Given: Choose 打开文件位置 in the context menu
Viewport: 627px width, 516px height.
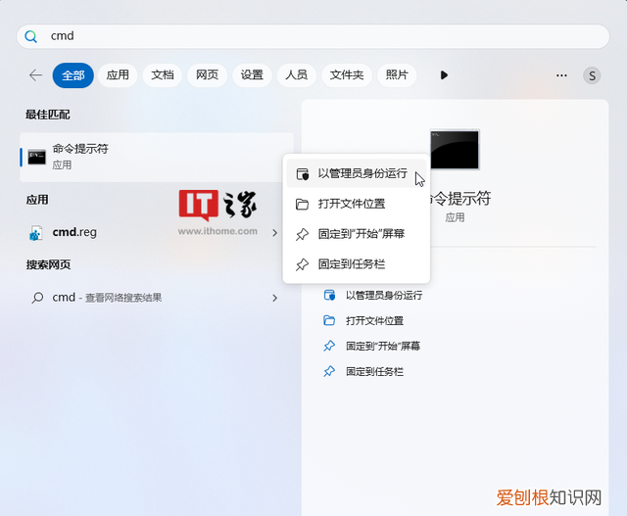Looking at the screenshot, I should (357, 204).
